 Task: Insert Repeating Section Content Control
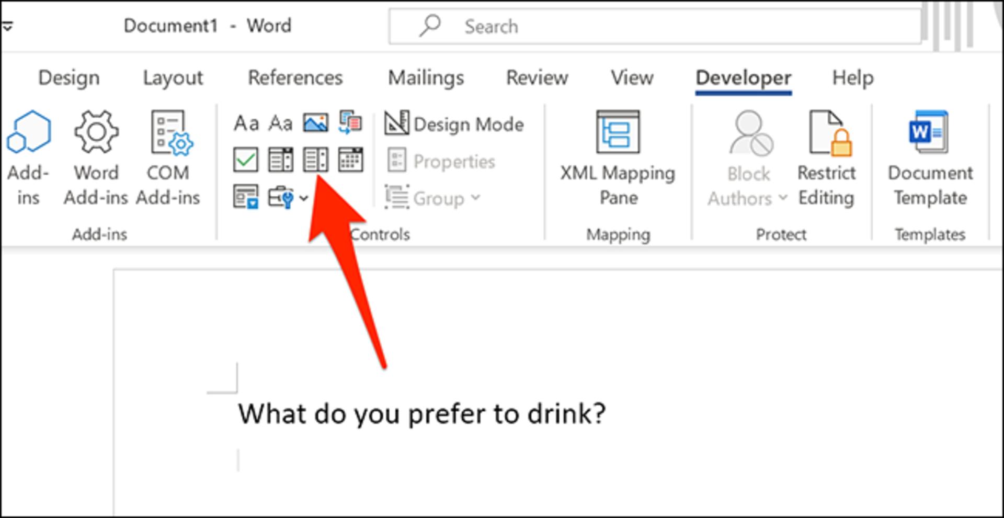(246, 197)
